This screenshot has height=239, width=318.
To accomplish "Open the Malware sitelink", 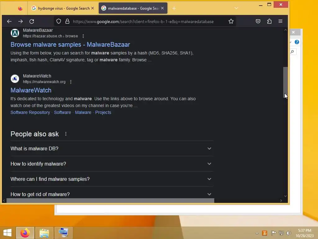I will coord(83,112).
